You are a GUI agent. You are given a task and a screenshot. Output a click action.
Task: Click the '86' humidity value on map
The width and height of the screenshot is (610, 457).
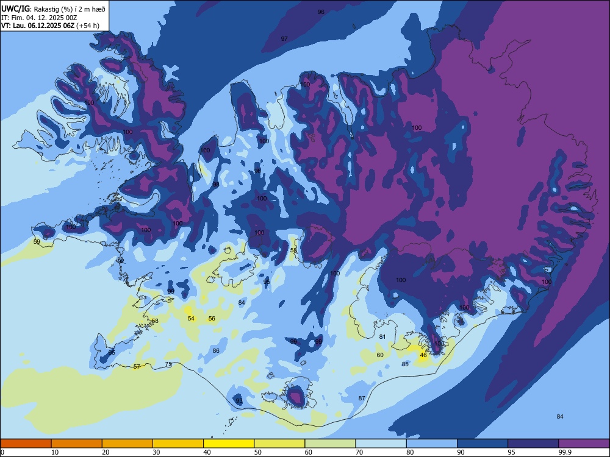tap(216, 350)
